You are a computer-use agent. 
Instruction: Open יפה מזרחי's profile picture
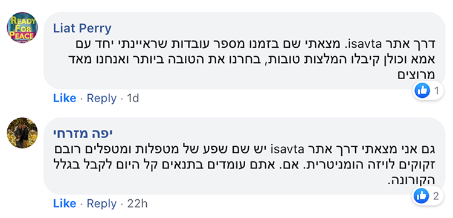22,133
